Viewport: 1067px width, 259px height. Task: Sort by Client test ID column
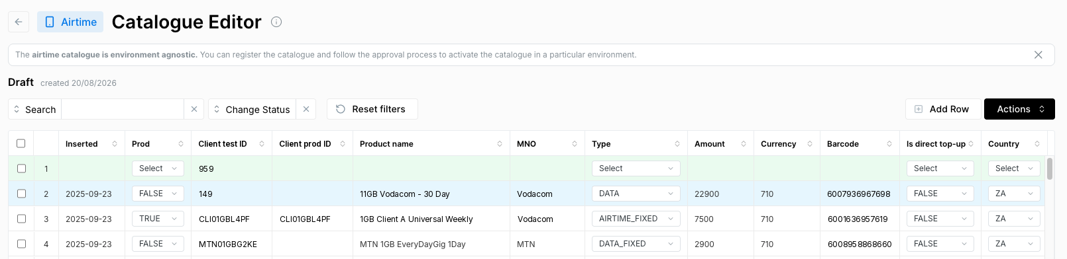tap(262, 143)
